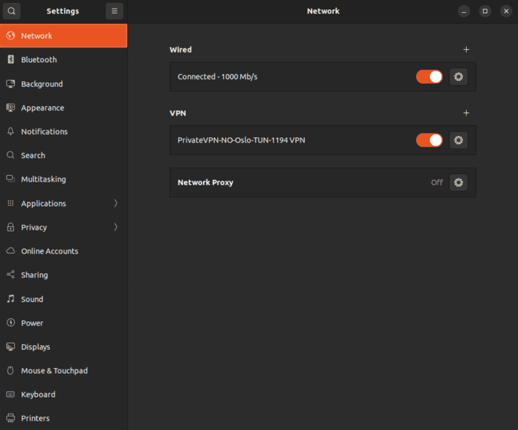Select Background in the sidebar
518x430 pixels.
tap(42, 84)
